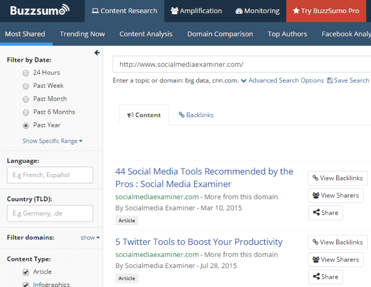Click Try BuzzSumo Pro
The height and width of the screenshot is (287, 371).
pyautogui.click(x=326, y=11)
